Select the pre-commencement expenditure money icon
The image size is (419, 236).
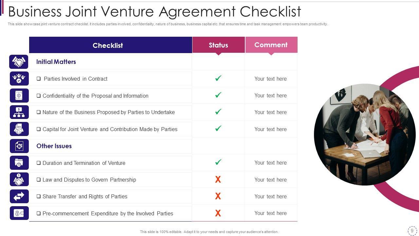[x=19, y=213]
